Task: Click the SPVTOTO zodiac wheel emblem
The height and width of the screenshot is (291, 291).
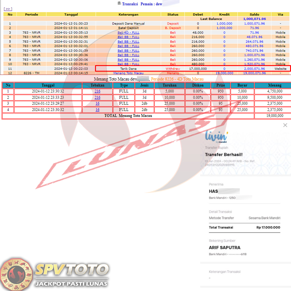Action: tap(16, 274)
